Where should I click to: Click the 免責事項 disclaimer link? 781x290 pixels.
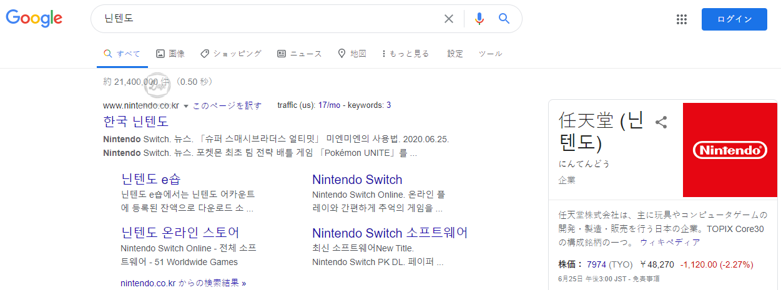point(645,279)
